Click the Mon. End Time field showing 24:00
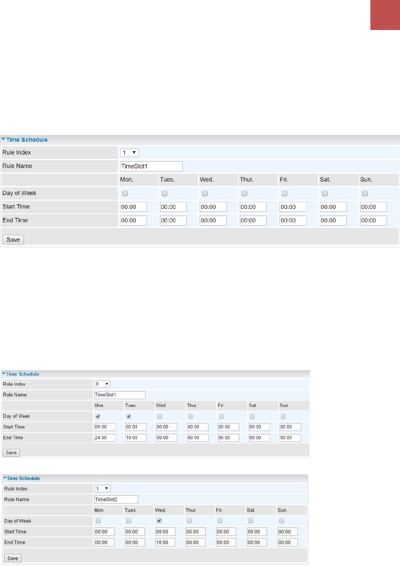 tap(105, 438)
